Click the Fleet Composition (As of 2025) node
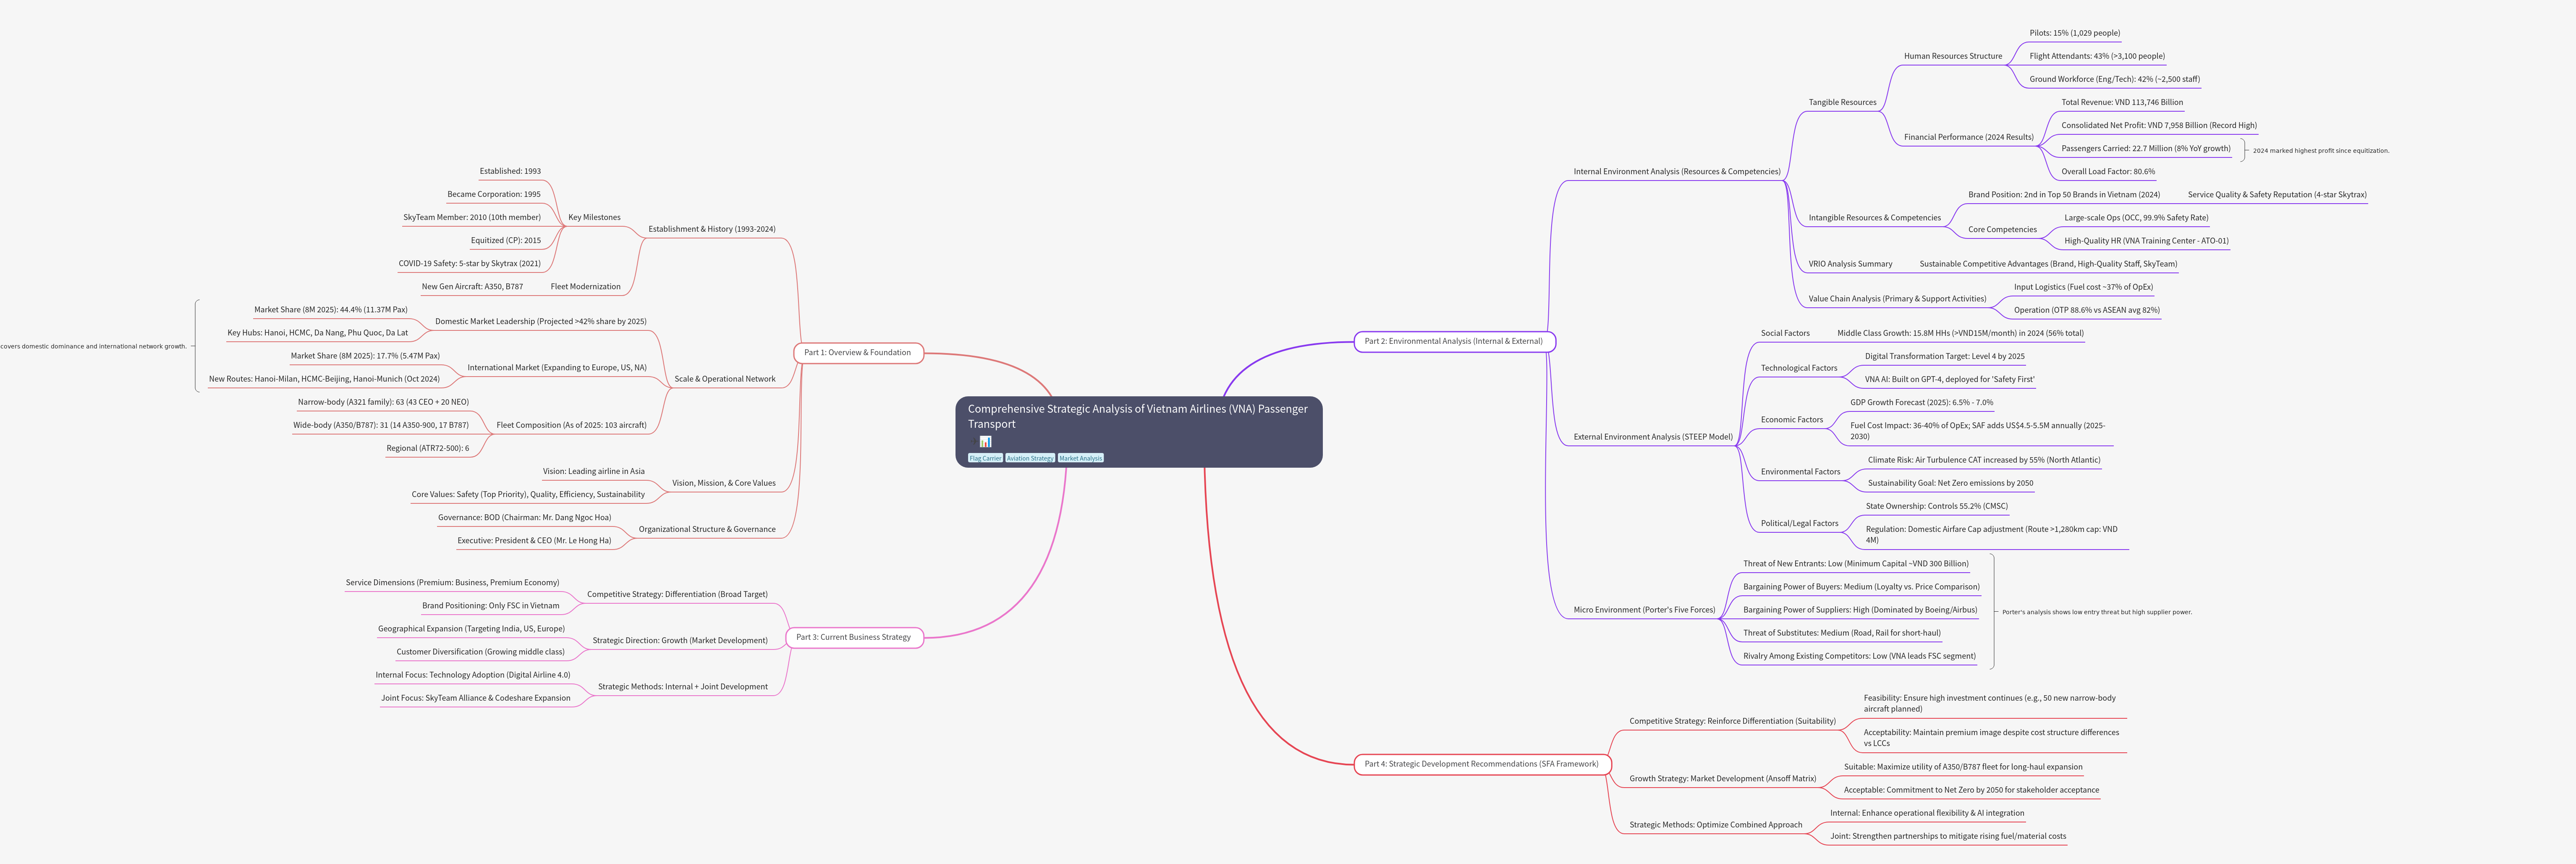The height and width of the screenshot is (864, 2576). click(571, 425)
